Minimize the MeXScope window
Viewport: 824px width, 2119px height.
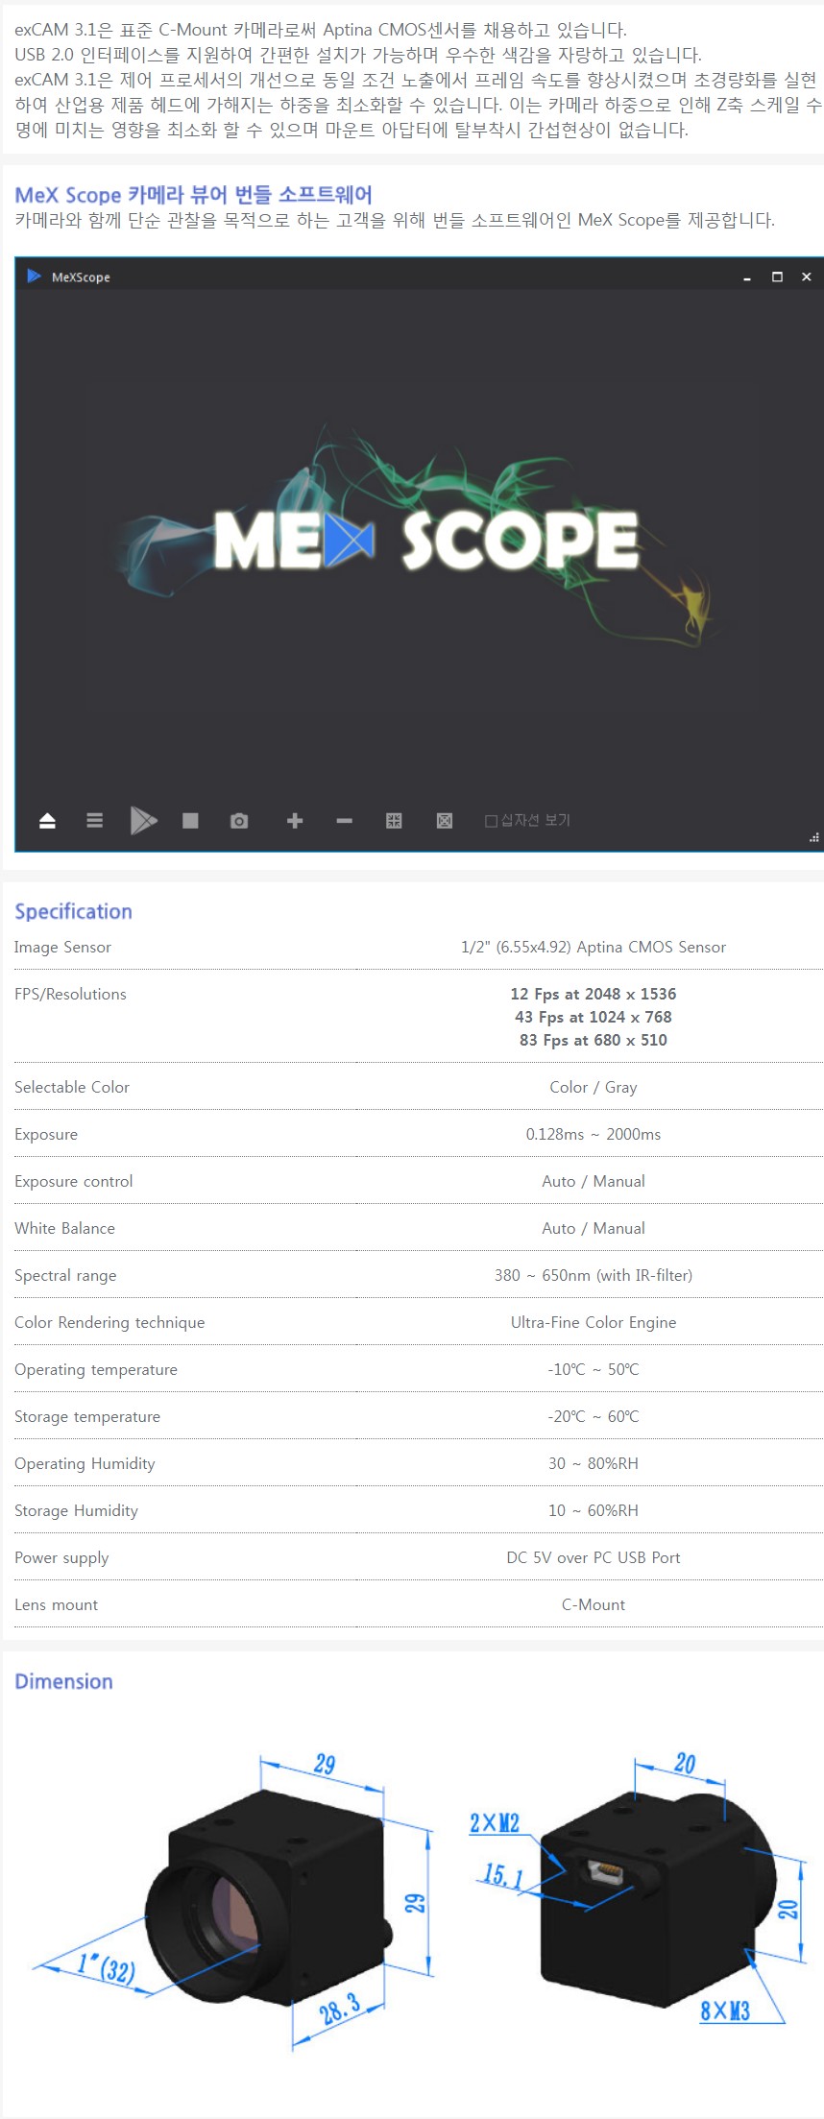pyautogui.click(x=746, y=277)
